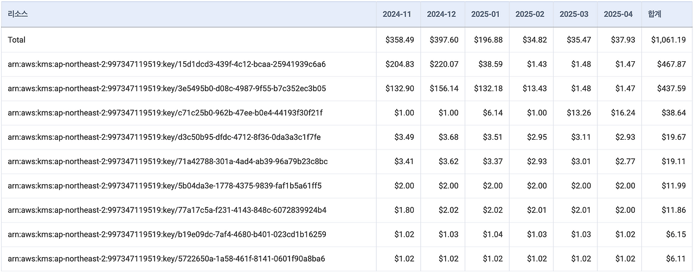Click the 2025-02 column header
This screenshot has width=694, height=273.
coord(530,14)
